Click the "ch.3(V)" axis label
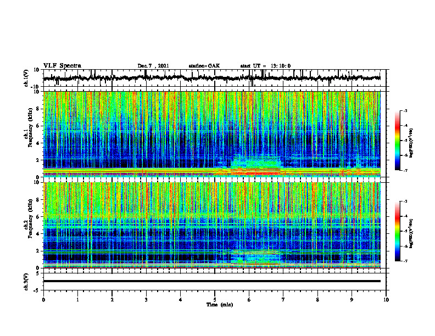The height and width of the screenshot is (336, 435). [x=26, y=282]
